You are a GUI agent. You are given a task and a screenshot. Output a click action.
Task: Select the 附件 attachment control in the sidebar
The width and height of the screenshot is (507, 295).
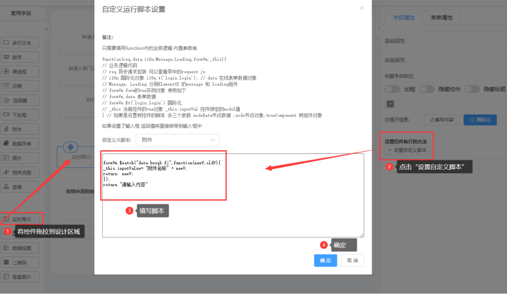pyautogui.click(x=20, y=129)
